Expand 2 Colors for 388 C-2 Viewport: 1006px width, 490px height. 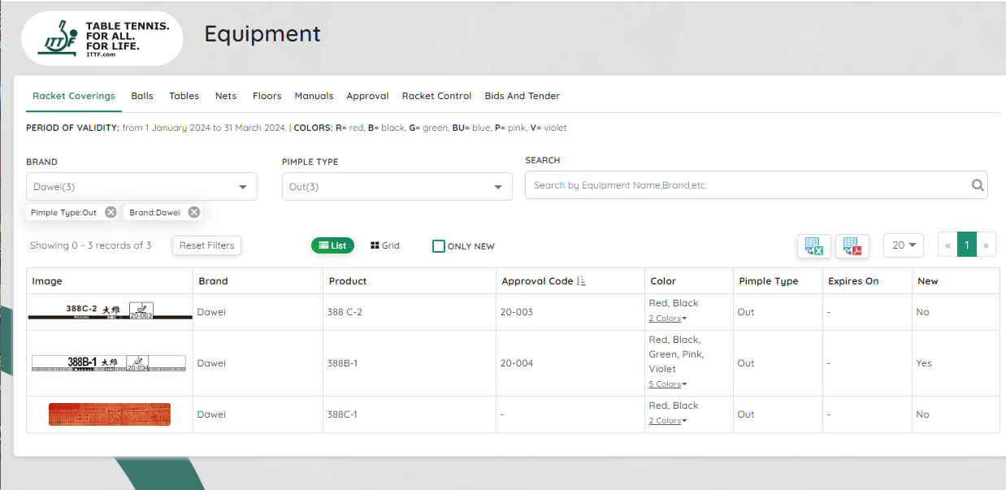tap(667, 319)
